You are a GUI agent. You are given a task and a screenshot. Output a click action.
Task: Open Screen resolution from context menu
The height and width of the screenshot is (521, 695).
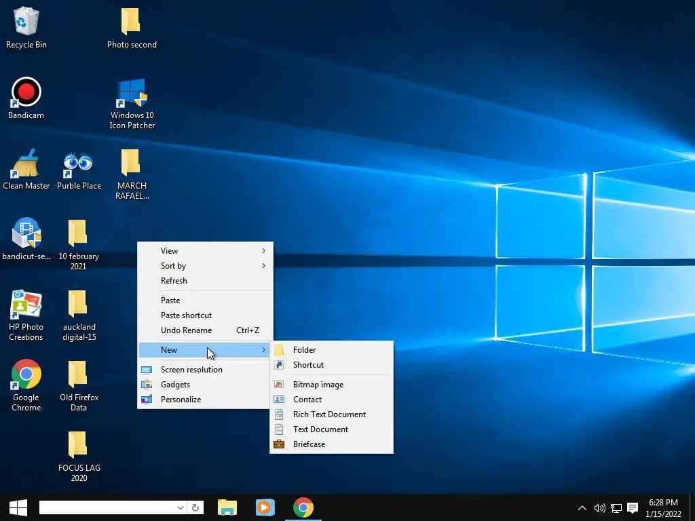205,370
